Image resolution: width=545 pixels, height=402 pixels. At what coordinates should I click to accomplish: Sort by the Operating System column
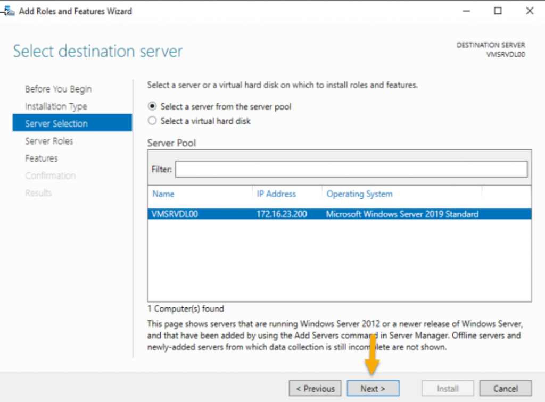click(359, 194)
